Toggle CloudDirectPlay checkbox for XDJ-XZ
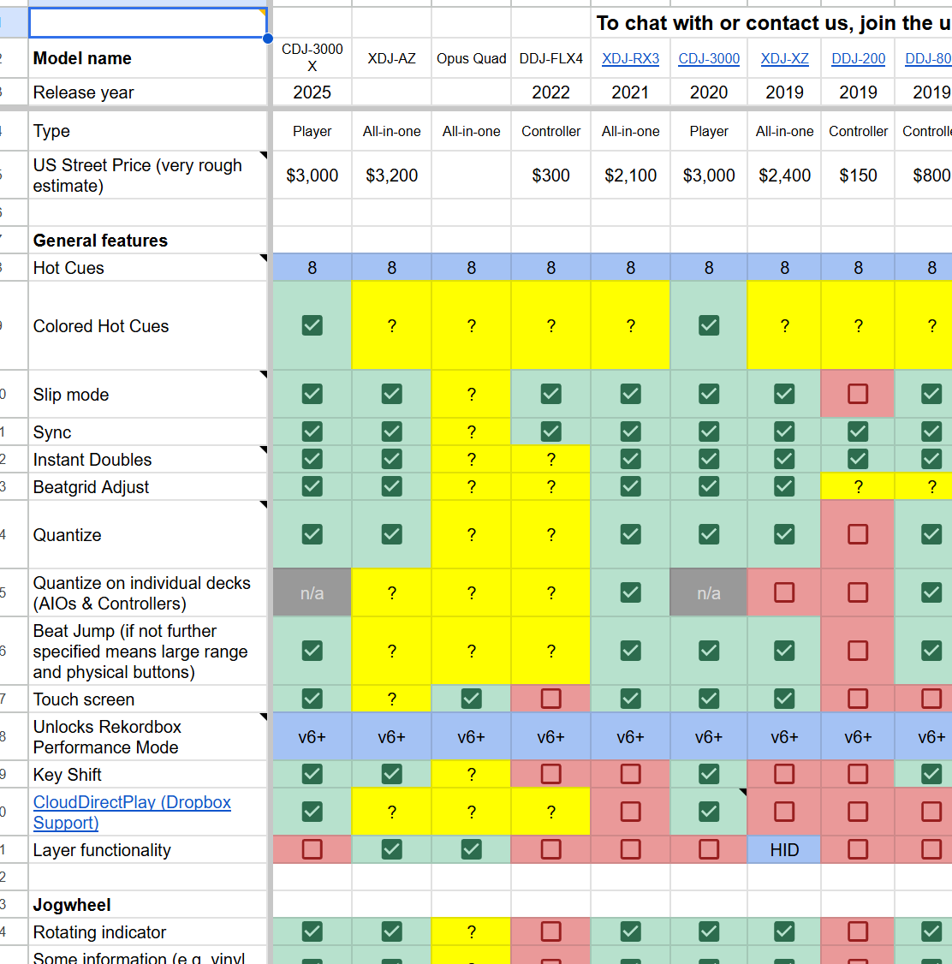Image resolution: width=952 pixels, height=964 pixels. click(784, 812)
